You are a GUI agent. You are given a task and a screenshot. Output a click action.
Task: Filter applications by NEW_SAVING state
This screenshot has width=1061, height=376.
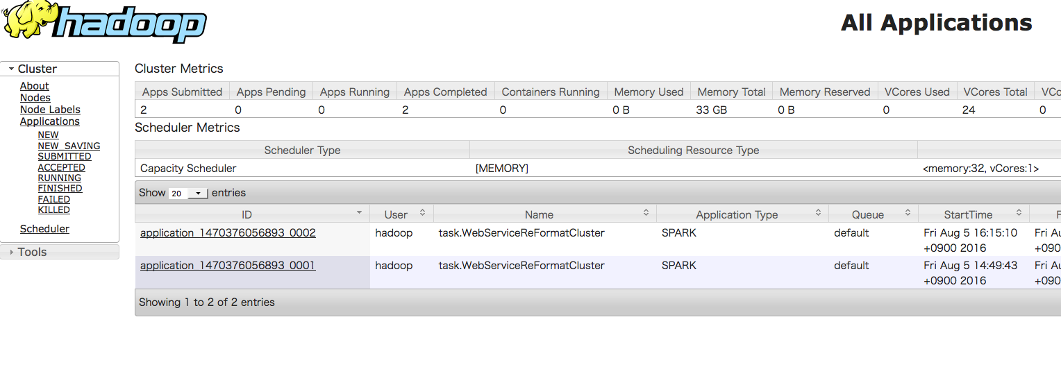click(x=69, y=146)
